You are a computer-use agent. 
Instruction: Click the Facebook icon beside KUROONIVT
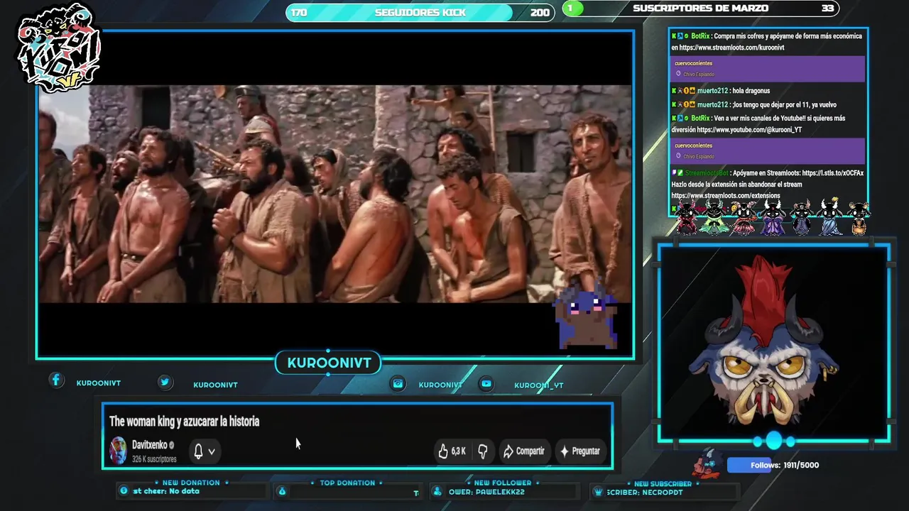pyautogui.click(x=56, y=381)
